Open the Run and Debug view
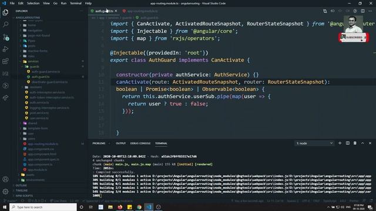 (5, 49)
